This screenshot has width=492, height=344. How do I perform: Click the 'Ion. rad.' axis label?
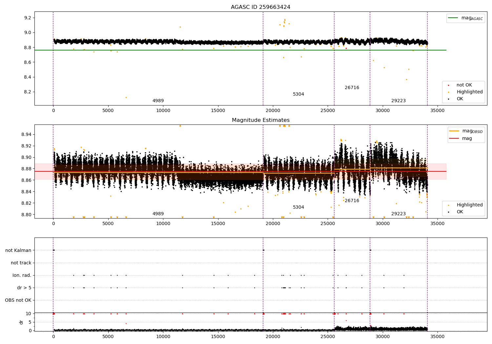tap(22, 276)
